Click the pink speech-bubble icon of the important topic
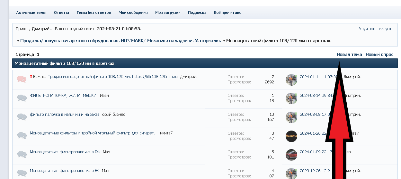 click(x=22, y=79)
